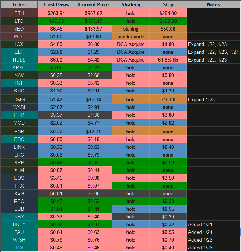Select the WTC master node cell
The height and width of the screenshot is (252, 241).
(131, 36)
